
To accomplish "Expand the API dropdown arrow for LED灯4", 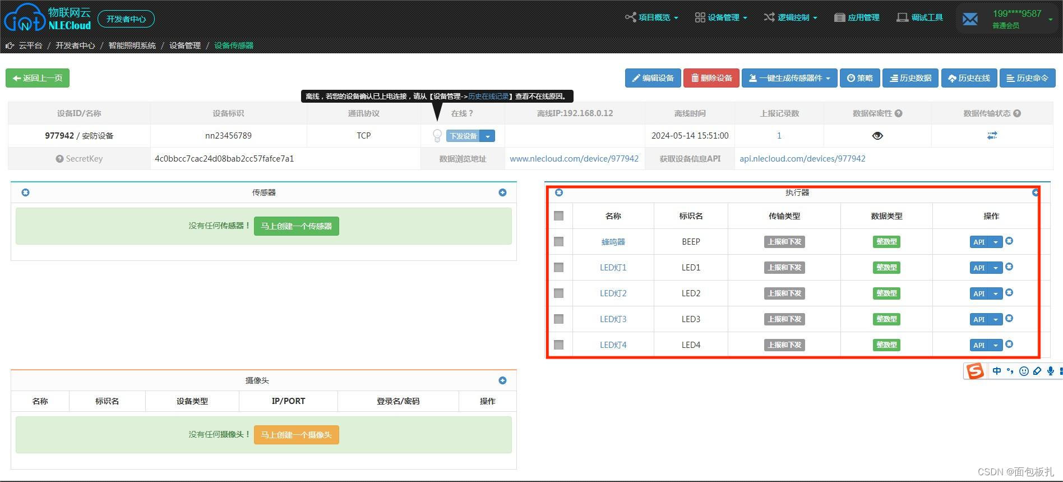I will pos(995,345).
